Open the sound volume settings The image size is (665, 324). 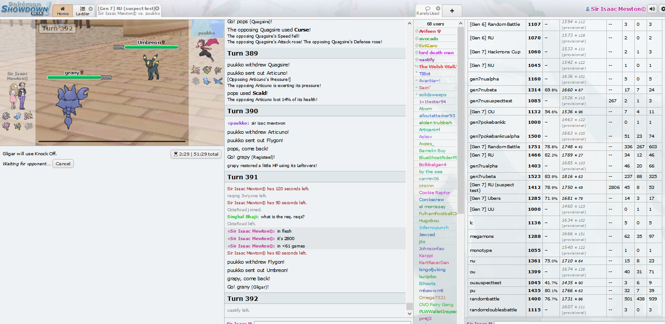[x=652, y=9]
